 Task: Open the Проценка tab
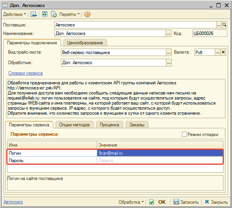click(110, 125)
